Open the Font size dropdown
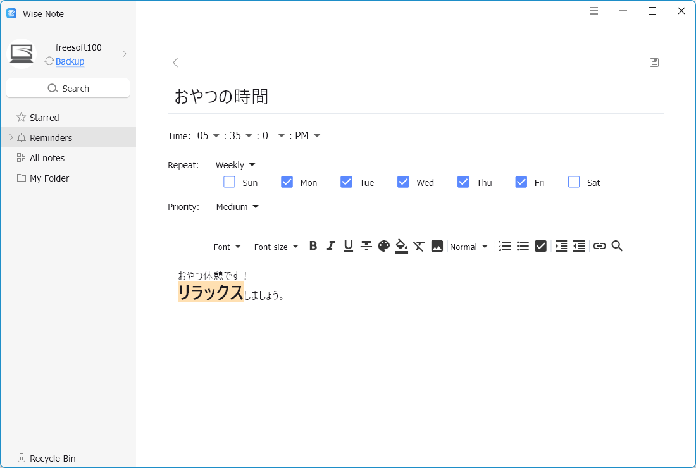This screenshot has width=696, height=468. click(x=276, y=247)
